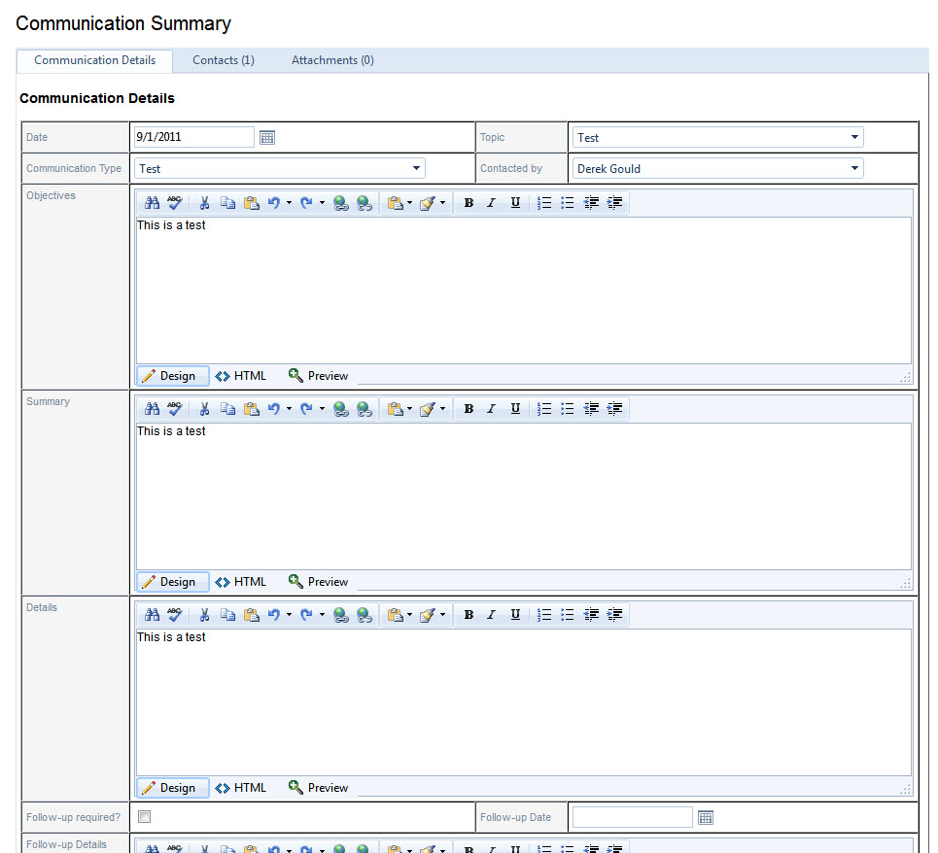Image resolution: width=938 pixels, height=853 pixels.
Task: Click Cut scissors icon in Objectives editor
Action: (x=204, y=203)
